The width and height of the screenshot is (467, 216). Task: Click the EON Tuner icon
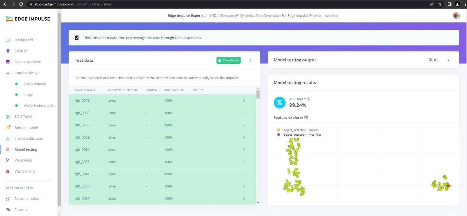point(8,117)
